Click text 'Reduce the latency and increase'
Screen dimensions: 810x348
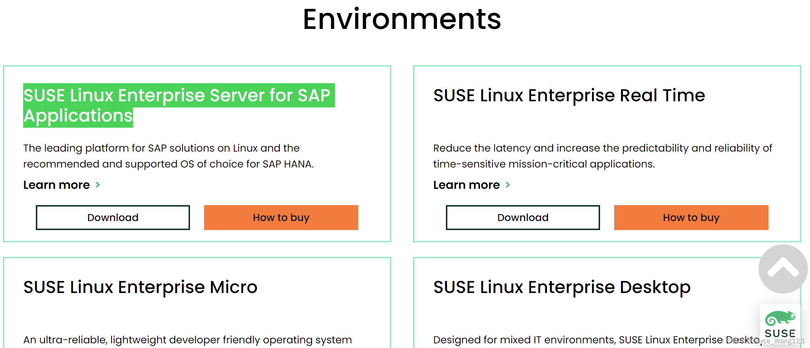coord(517,148)
